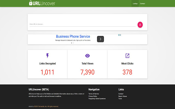Click the 1,011 links count
The width and height of the screenshot is (175, 109).
[x=47, y=72]
